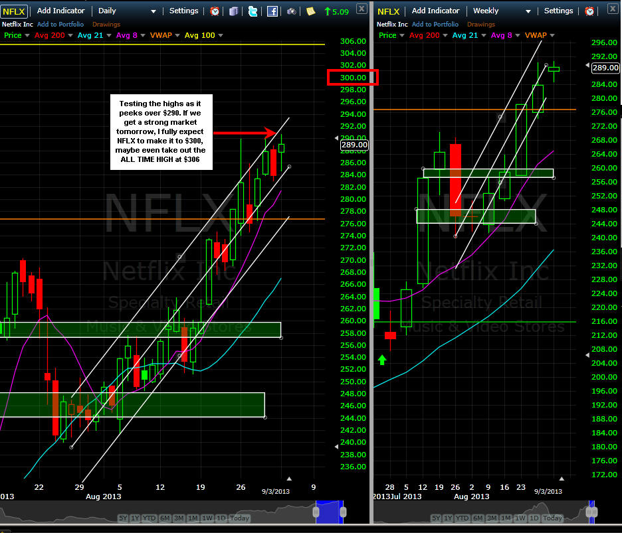Select YTD range on Daily chart
Viewport: 622px width, 533px height.
click(149, 518)
